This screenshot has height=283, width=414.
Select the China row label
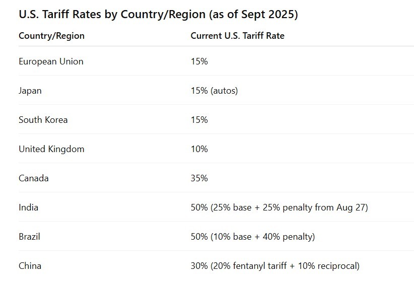[30, 266]
